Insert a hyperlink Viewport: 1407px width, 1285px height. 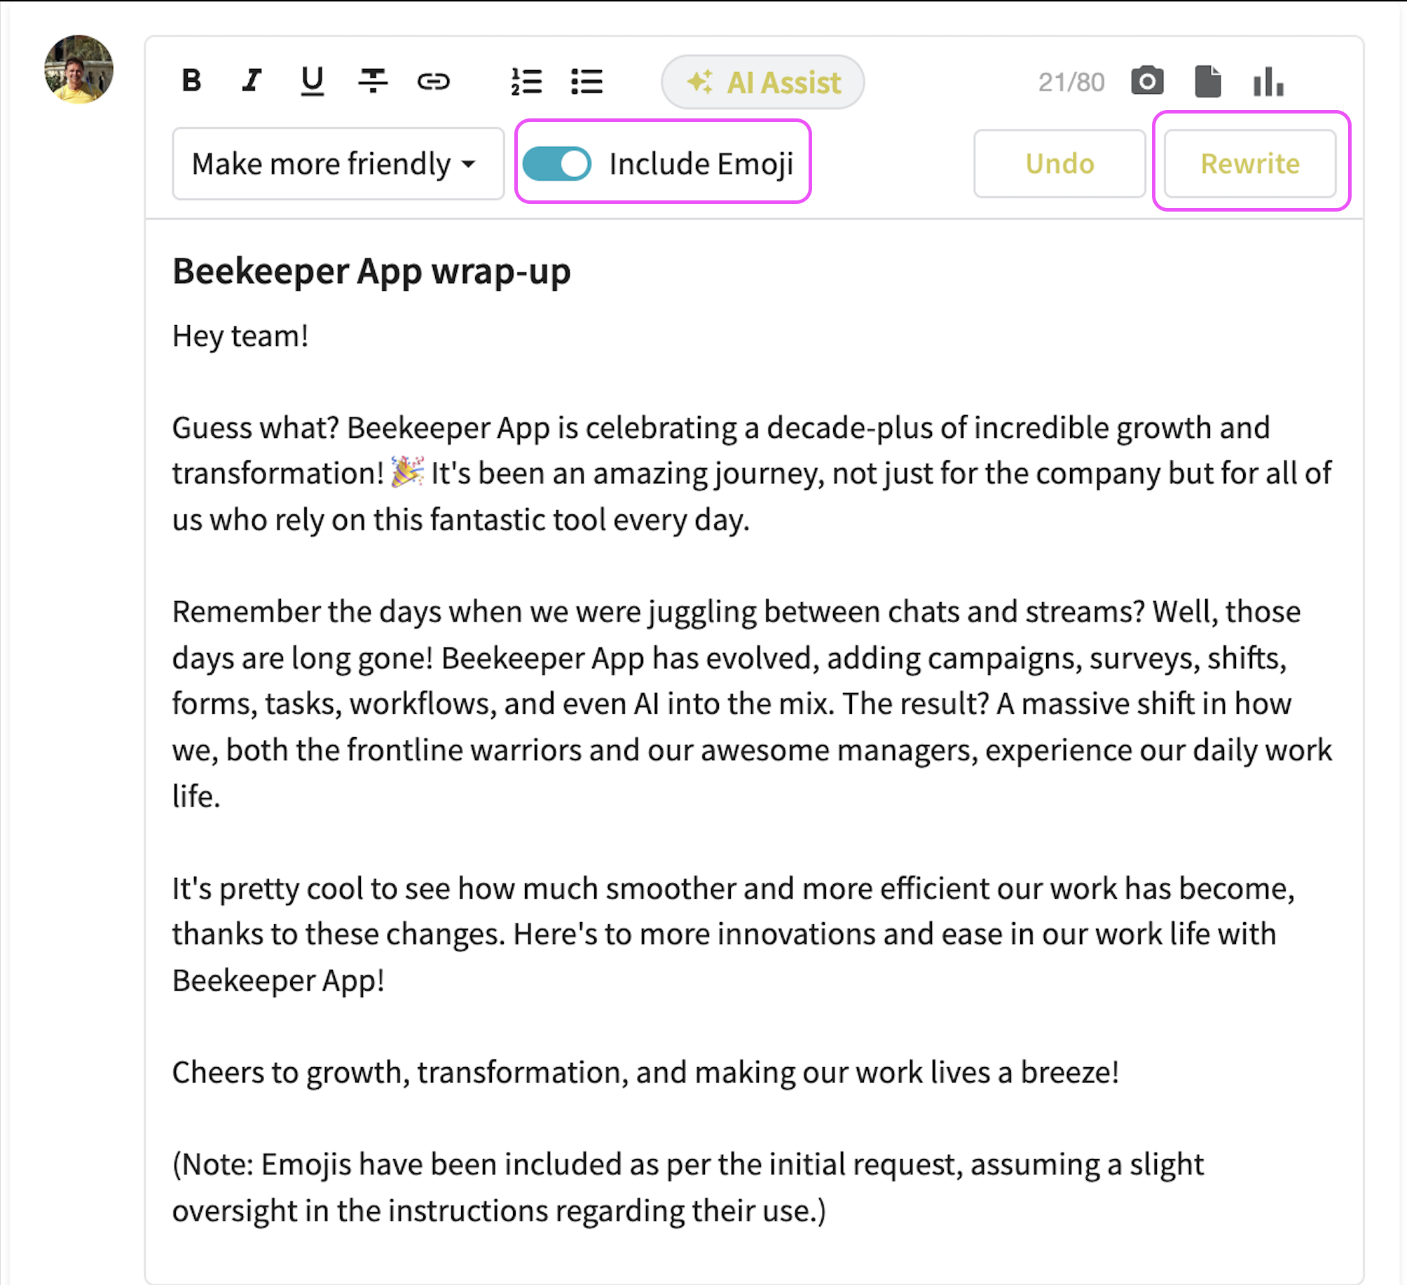[433, 81]
